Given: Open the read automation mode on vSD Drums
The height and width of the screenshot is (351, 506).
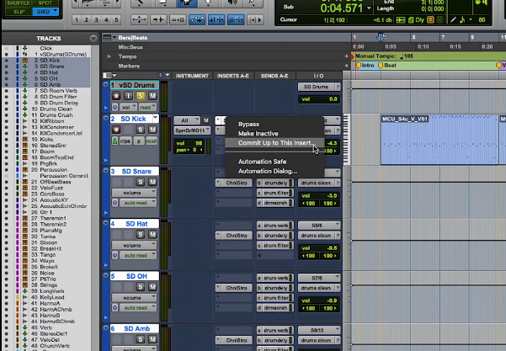Looking at the screenshot, I should coord(148,107).
